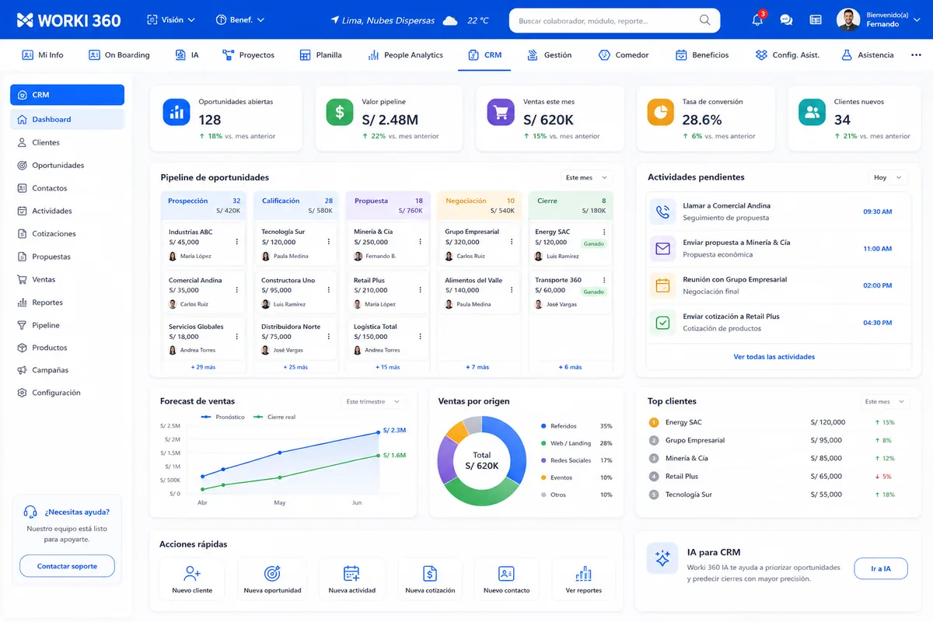Screen dimensions: 933x622
Task: Click the Contactar soporte button
Action: coord(67,566)
